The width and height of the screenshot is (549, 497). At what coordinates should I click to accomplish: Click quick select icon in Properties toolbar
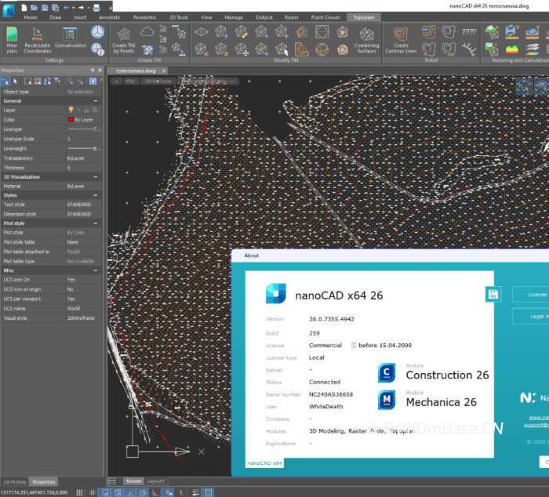pyautogui.click(x=56, y=82)
